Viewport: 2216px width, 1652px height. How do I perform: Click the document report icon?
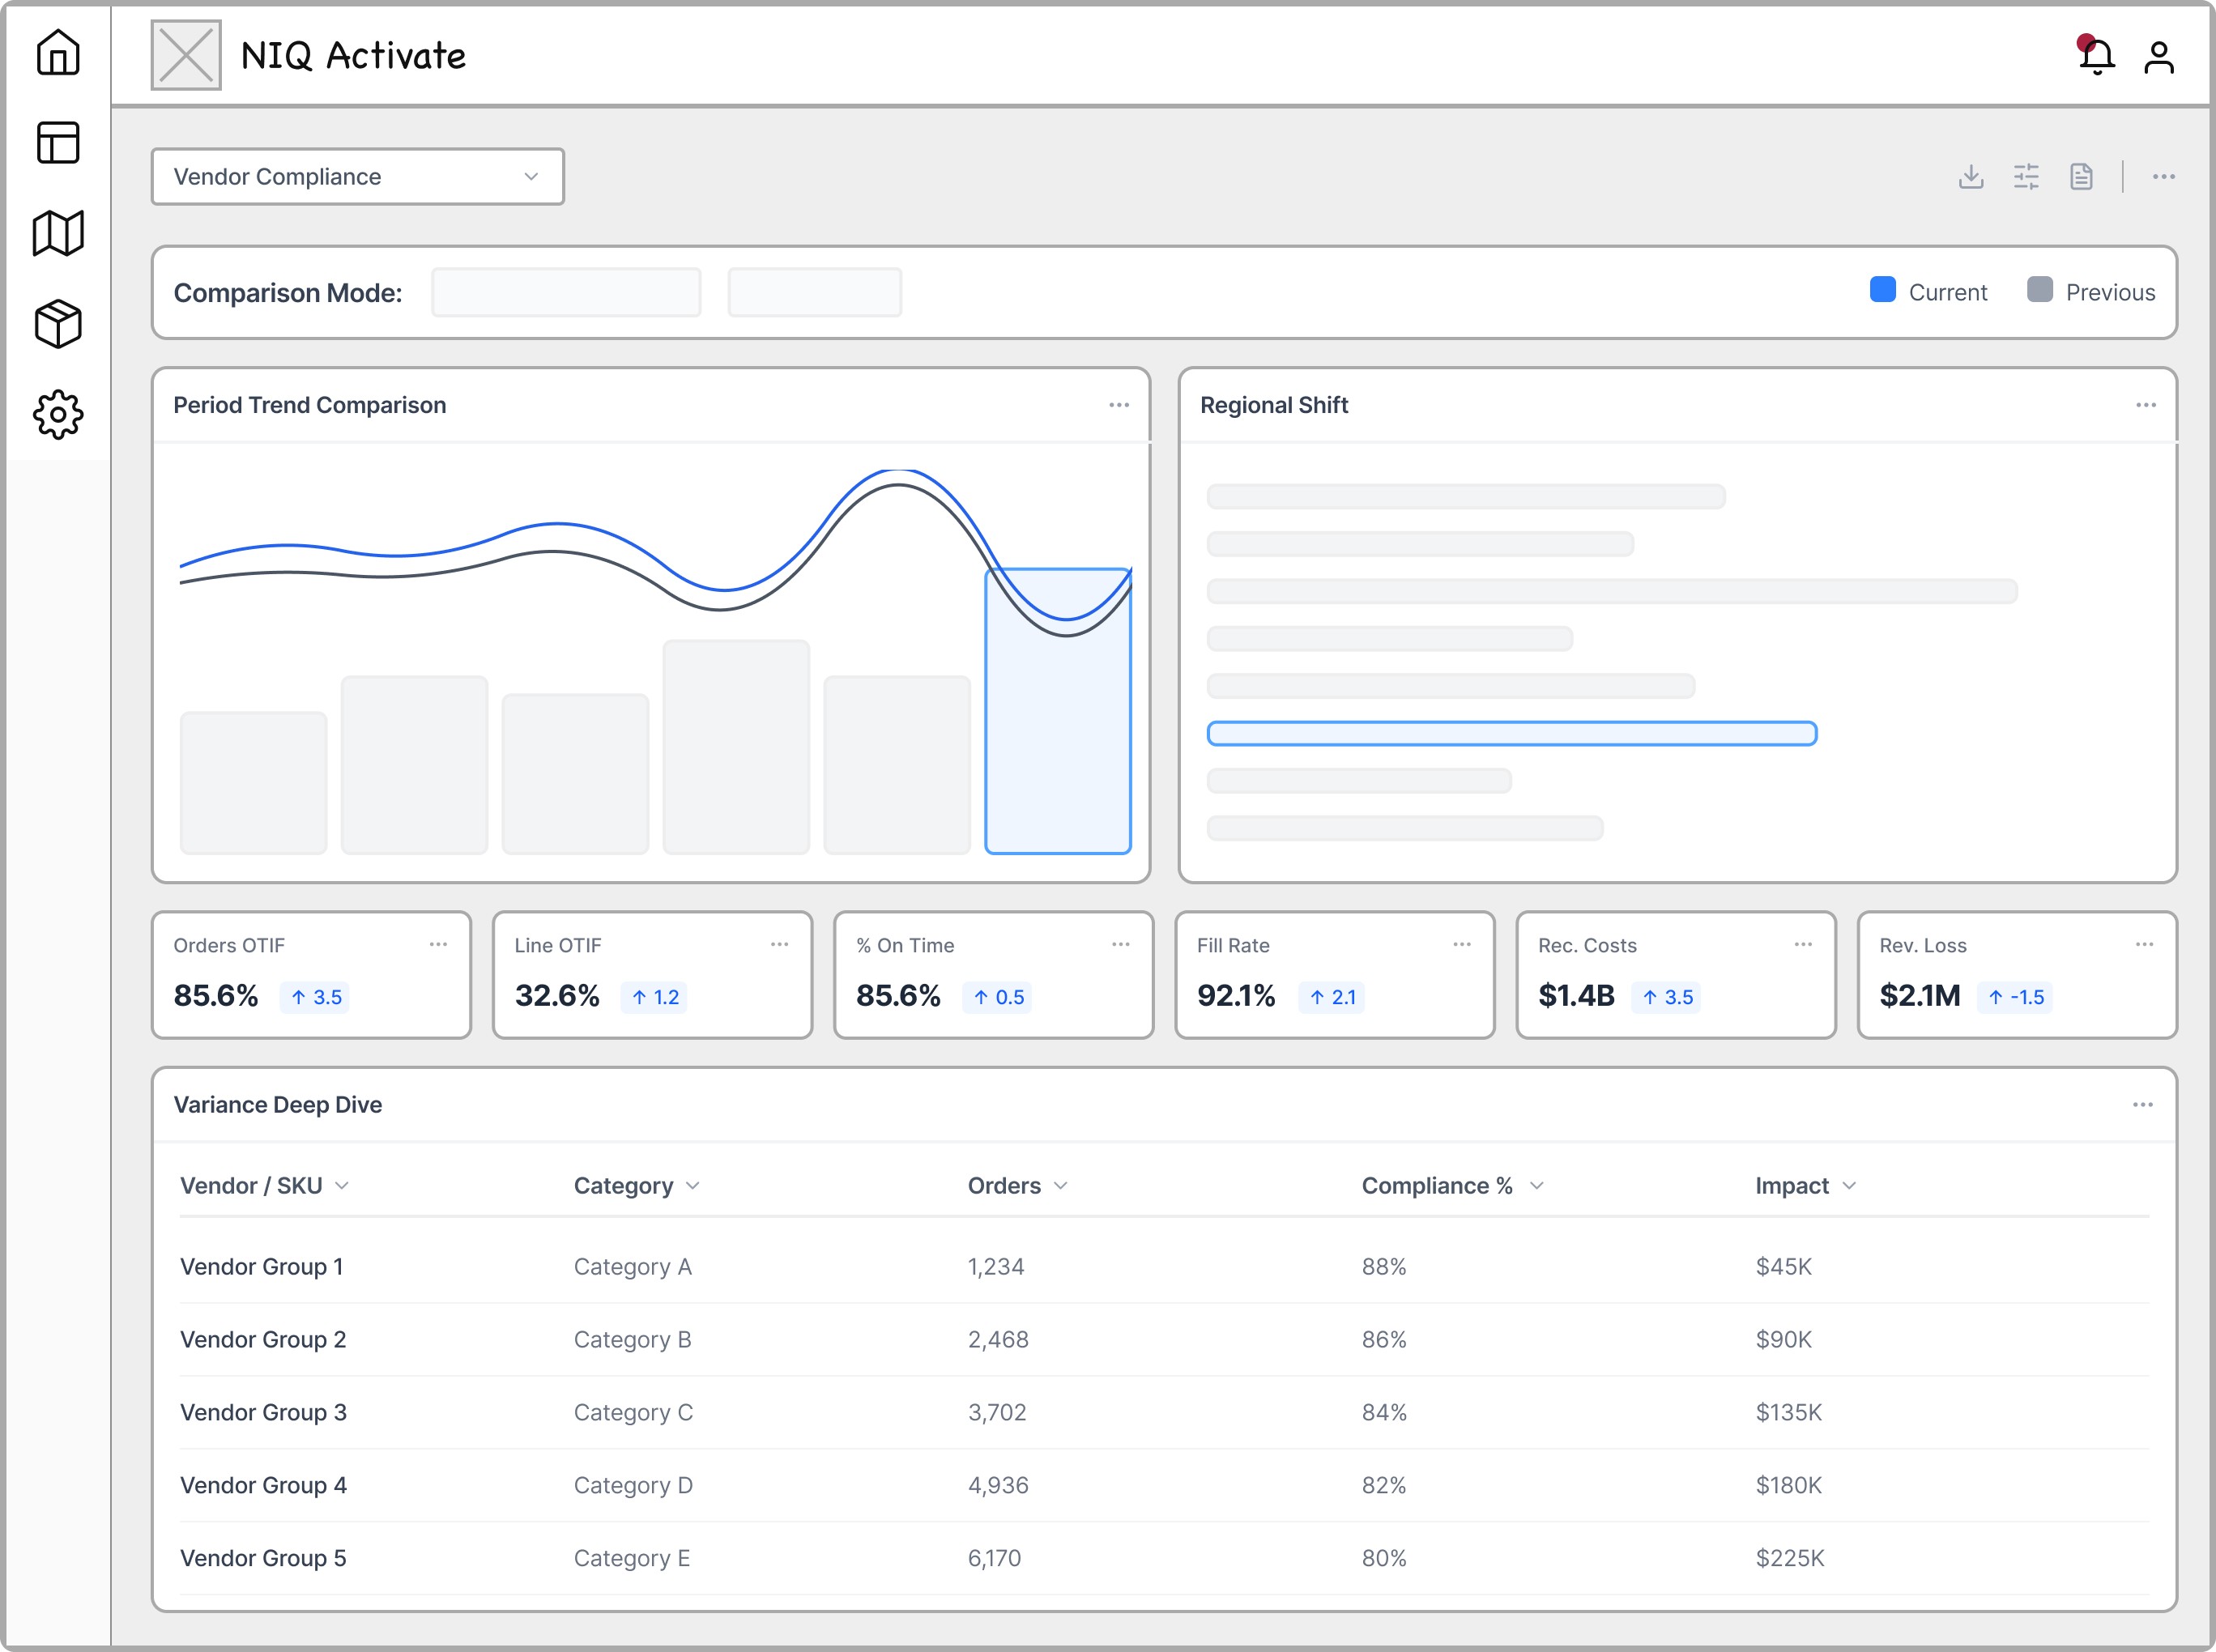click(2081, 177)
